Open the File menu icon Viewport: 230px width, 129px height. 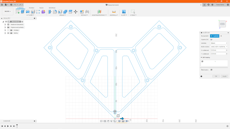6,5
